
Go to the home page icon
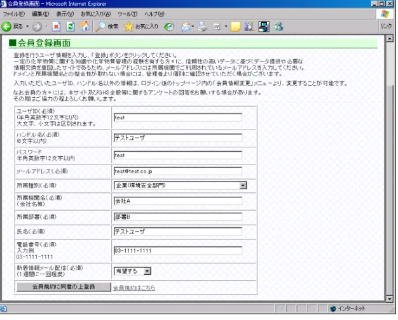click(85, 27)
